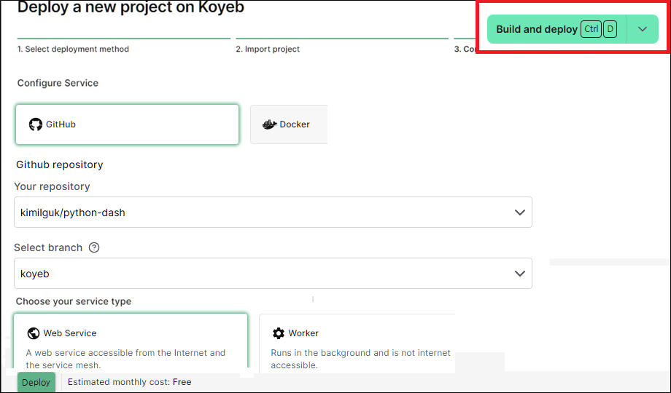Open the chevron menu beside Build and deploy

[x=643, y=29]
